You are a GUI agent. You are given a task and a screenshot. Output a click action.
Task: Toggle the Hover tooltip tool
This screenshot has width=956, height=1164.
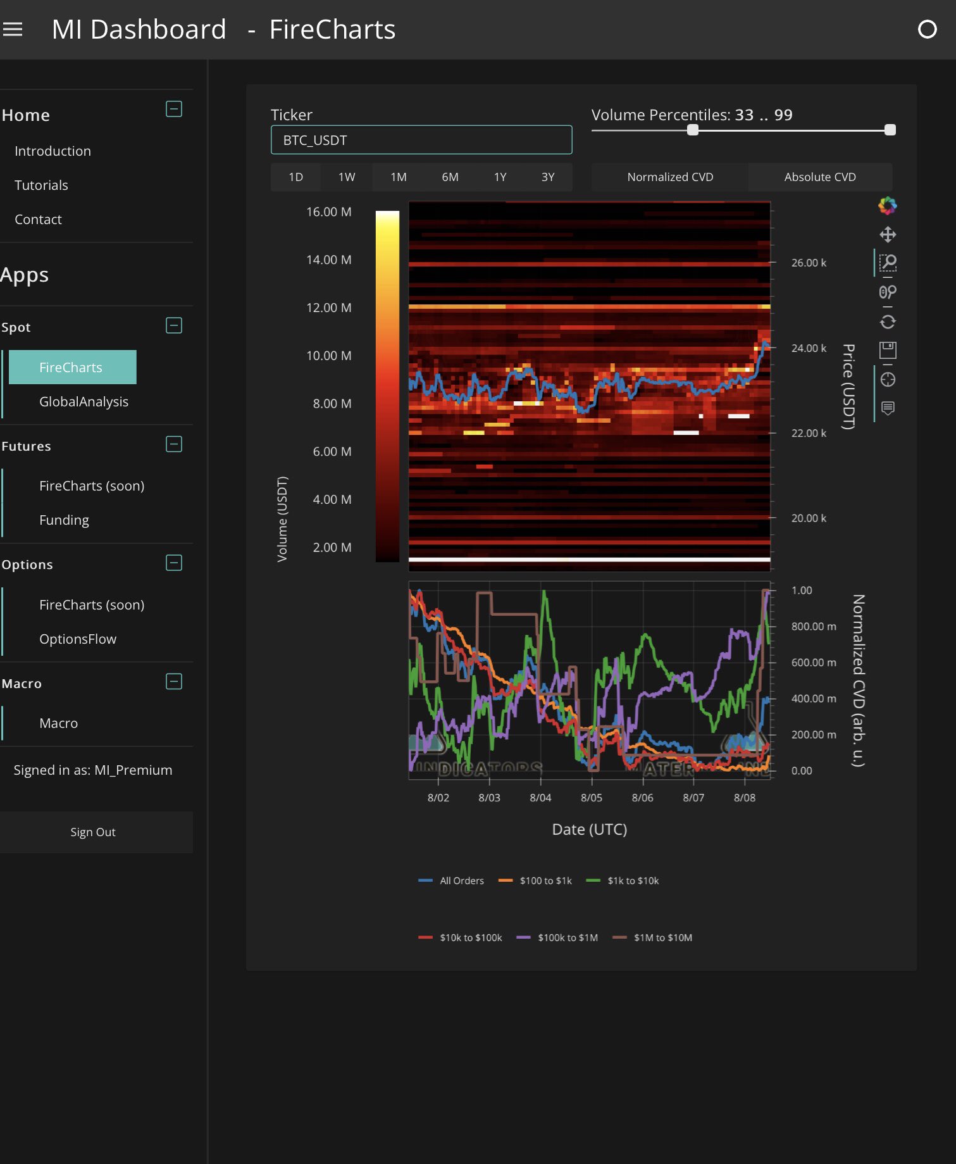tap(888, 408)
